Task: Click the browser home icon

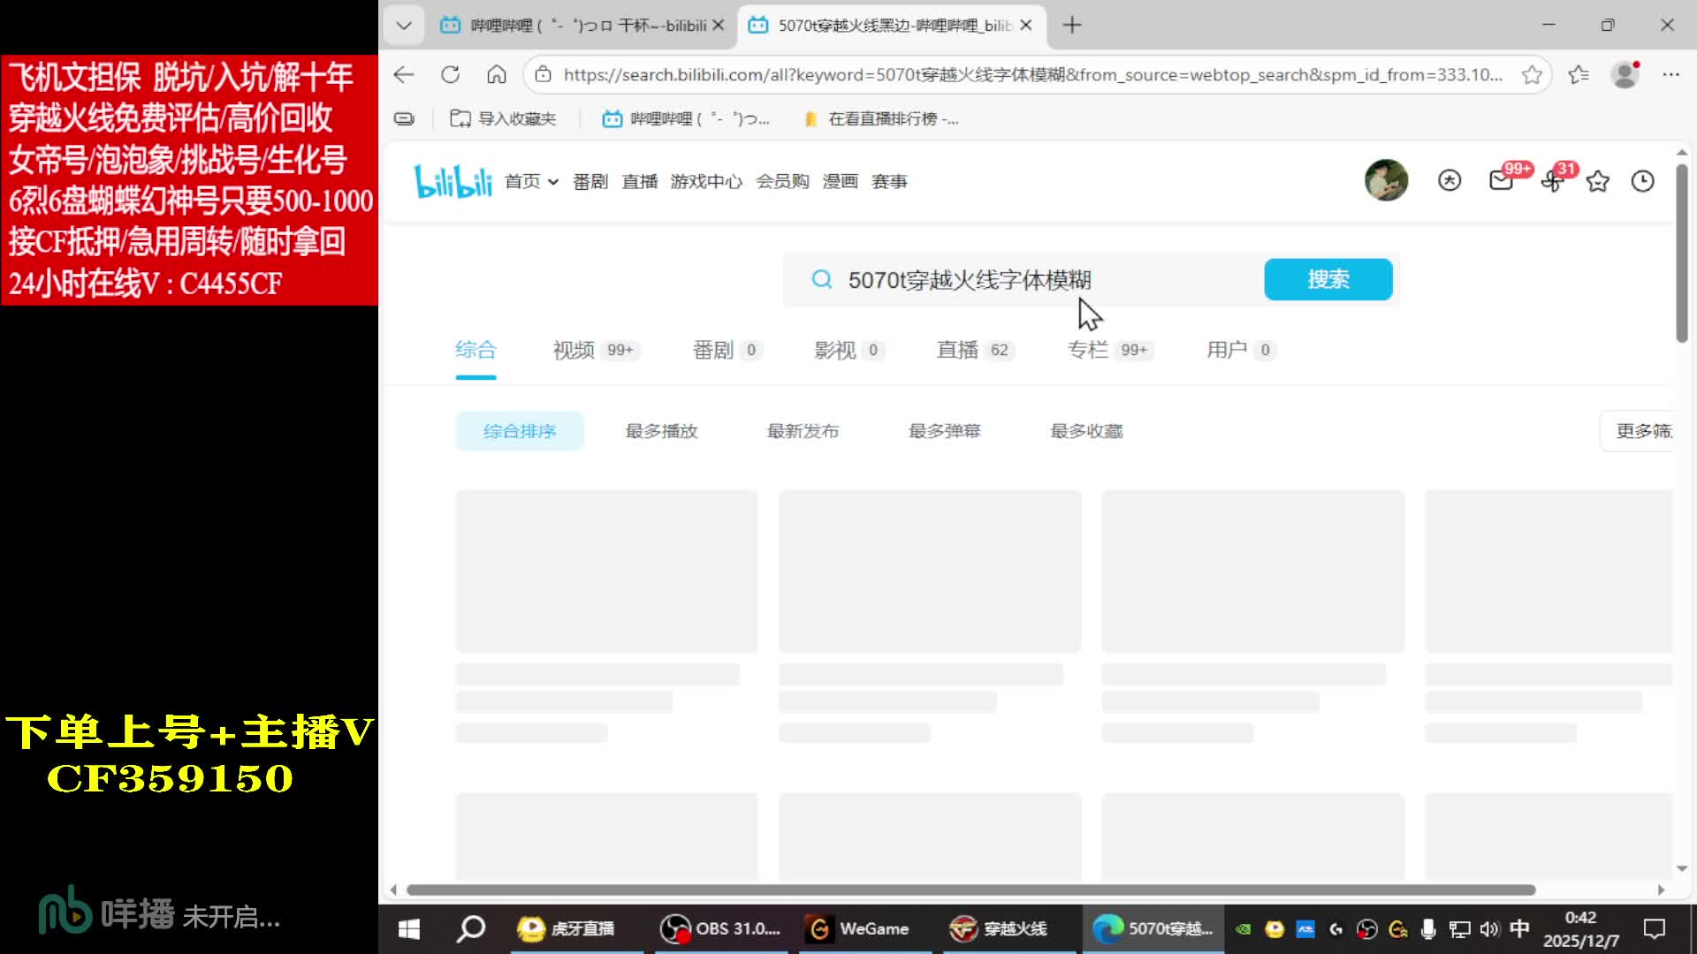Action: [x=497, y=75]
